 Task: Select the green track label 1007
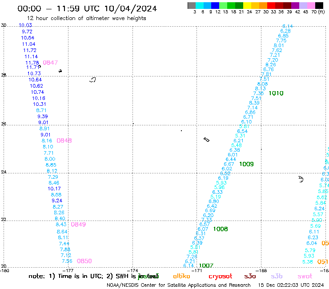click(x=206, y=266)
